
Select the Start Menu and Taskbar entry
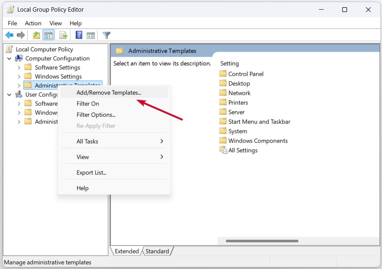coord(259,122)
